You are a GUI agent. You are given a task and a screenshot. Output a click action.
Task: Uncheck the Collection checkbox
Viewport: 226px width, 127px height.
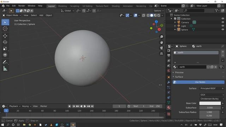point(175,19)
